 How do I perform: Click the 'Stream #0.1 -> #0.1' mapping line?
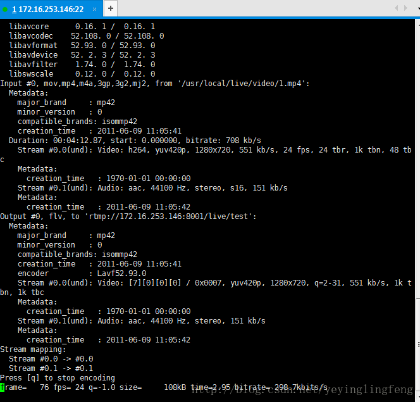(x=51, y=368)
